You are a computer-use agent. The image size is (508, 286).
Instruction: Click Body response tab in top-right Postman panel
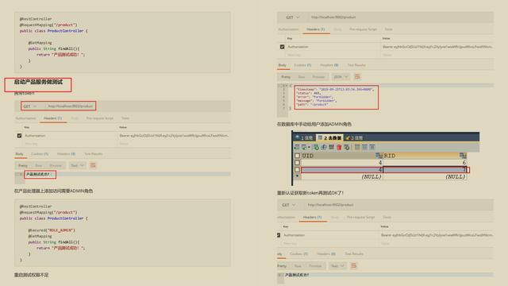[283, 65]
